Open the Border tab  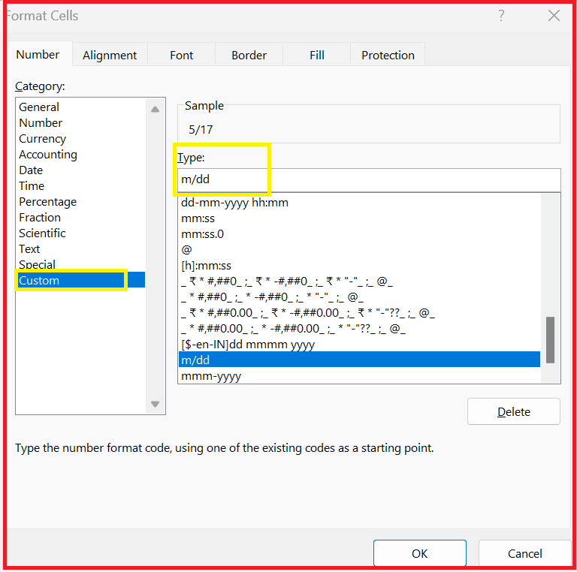249,55
